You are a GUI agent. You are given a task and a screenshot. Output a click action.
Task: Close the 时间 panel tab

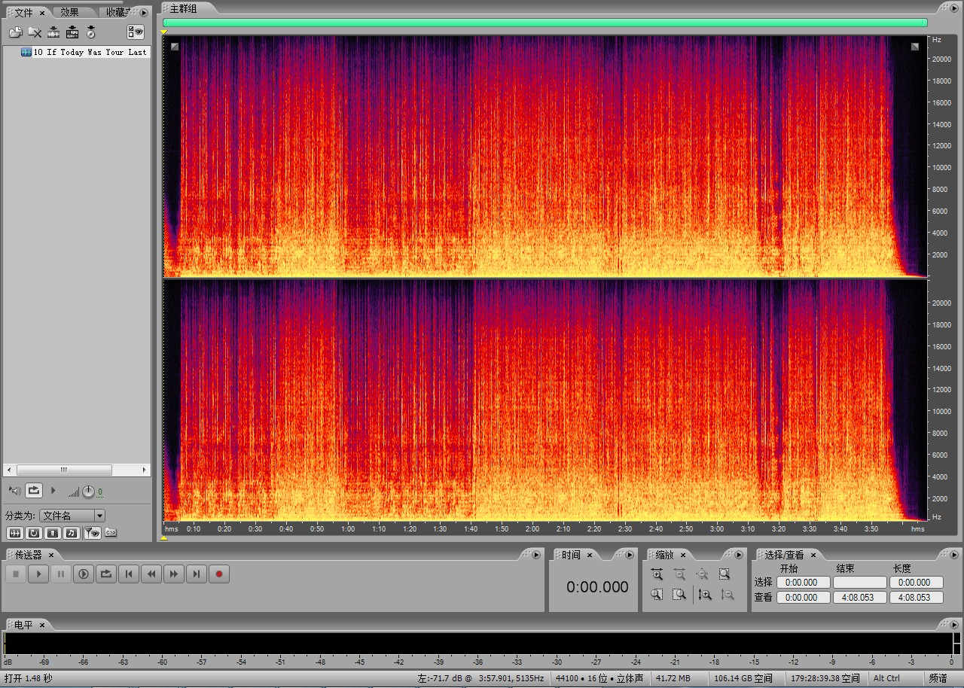[x=590, y=556]
